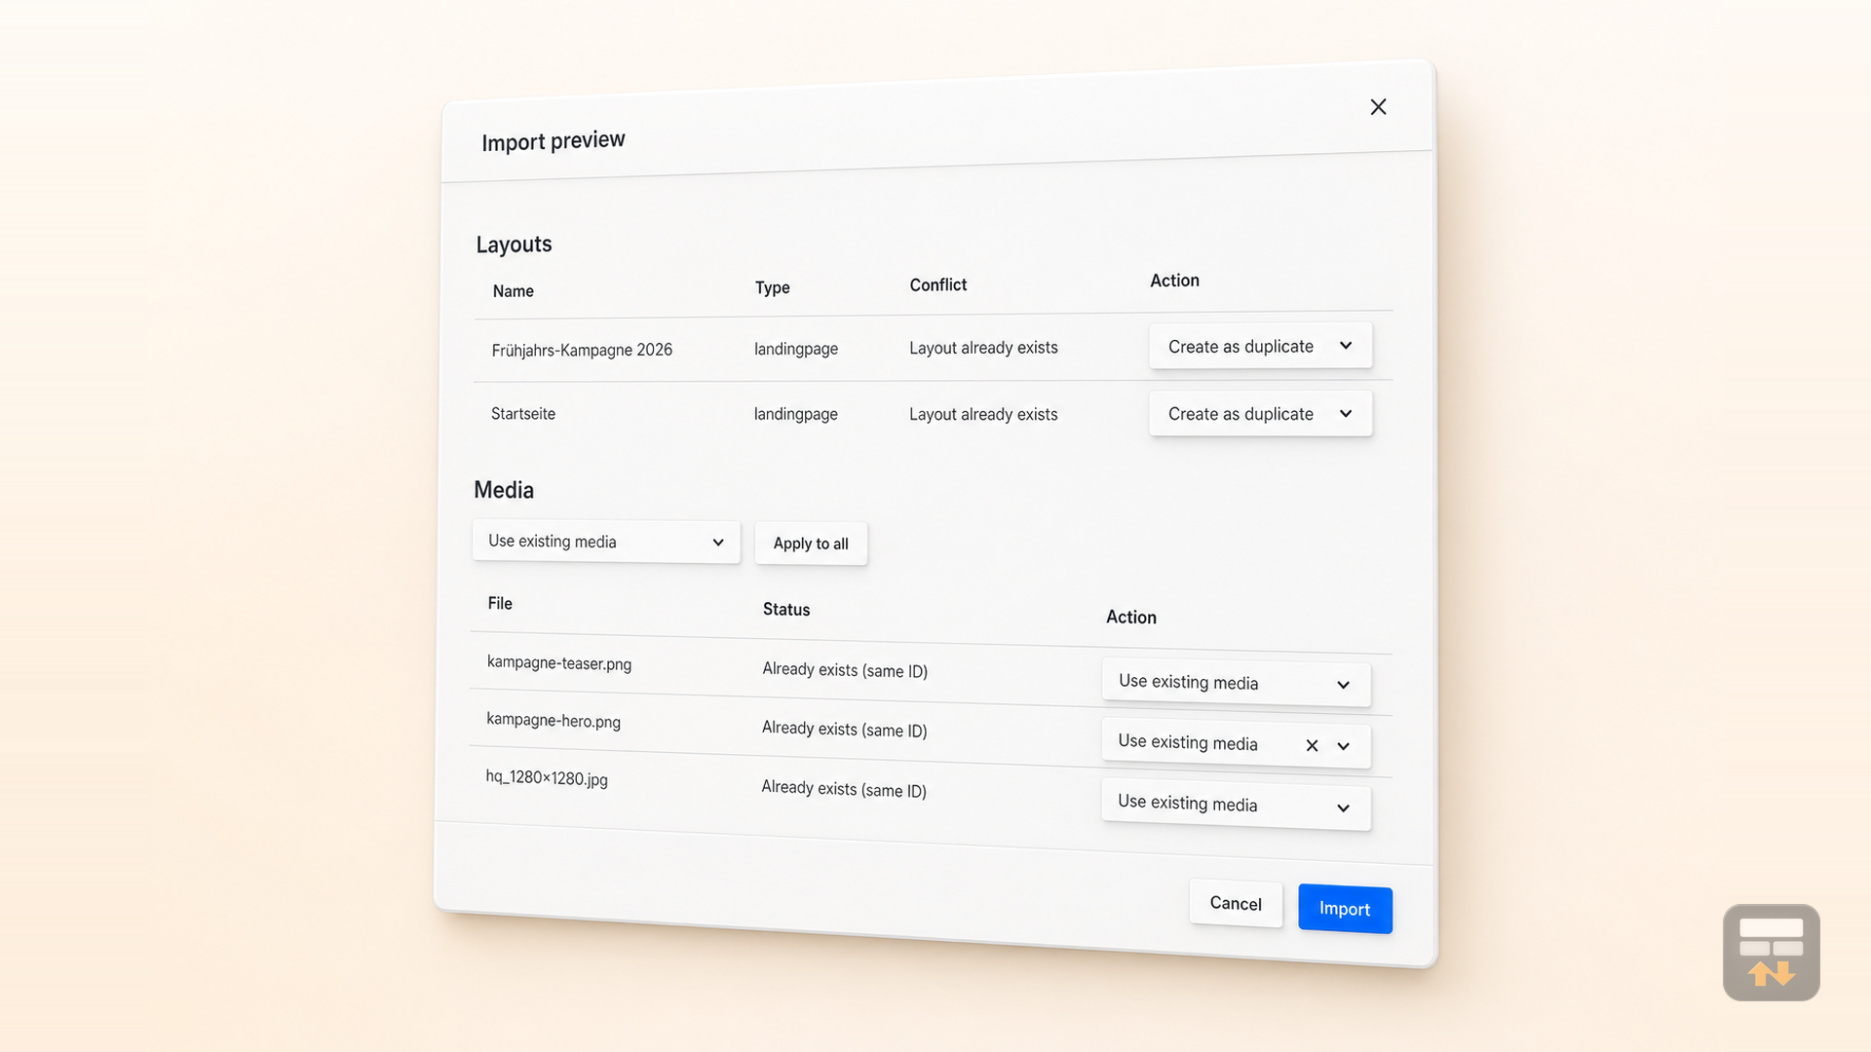The height and width of the screenshot is (1052, 1871).
Task: Close the Import preview dialog
Action: point(1378,107)
